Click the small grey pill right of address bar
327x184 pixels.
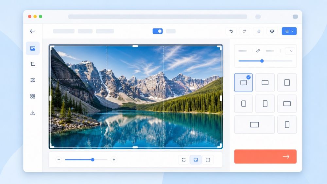258,17
